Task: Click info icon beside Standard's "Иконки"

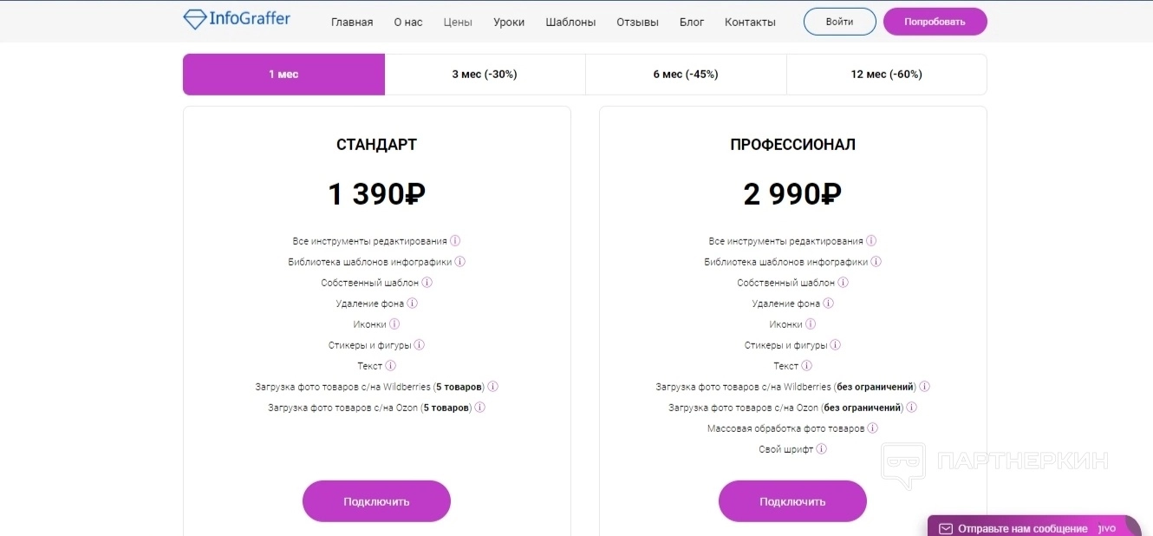Action: click(x=394, y=324)
